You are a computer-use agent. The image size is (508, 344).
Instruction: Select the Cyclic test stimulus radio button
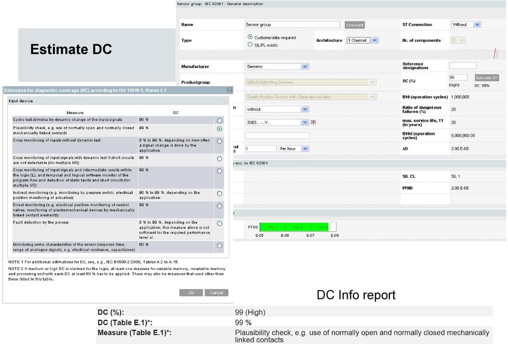pyautogui.click(x=219, y=121)
